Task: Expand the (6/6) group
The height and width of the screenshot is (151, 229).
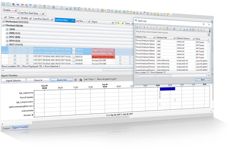Action: [7, 29]
